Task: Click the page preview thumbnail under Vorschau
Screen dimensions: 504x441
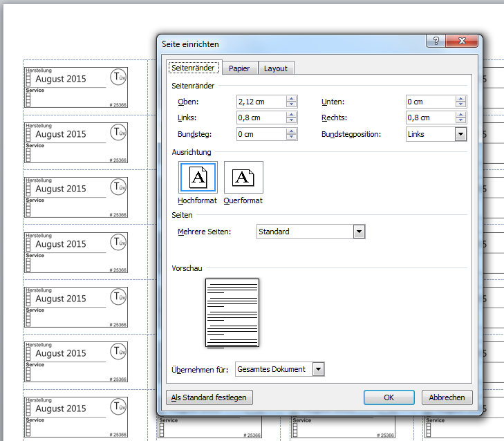Action: click(x=232, y=313)
